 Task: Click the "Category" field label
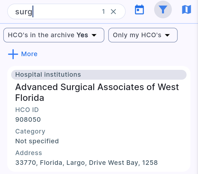[30, 131]
